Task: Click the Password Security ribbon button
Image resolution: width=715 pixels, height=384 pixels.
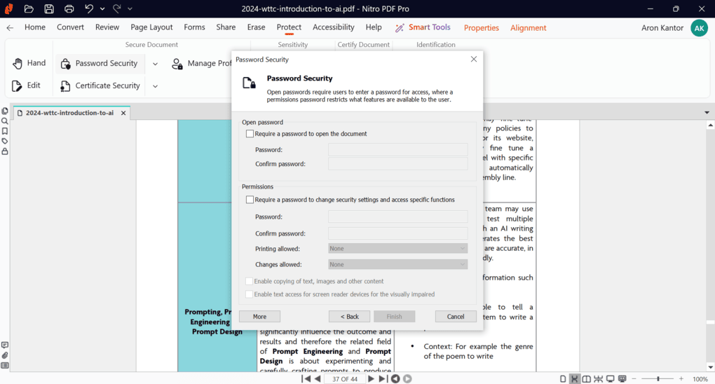Action: pos(100,63)
